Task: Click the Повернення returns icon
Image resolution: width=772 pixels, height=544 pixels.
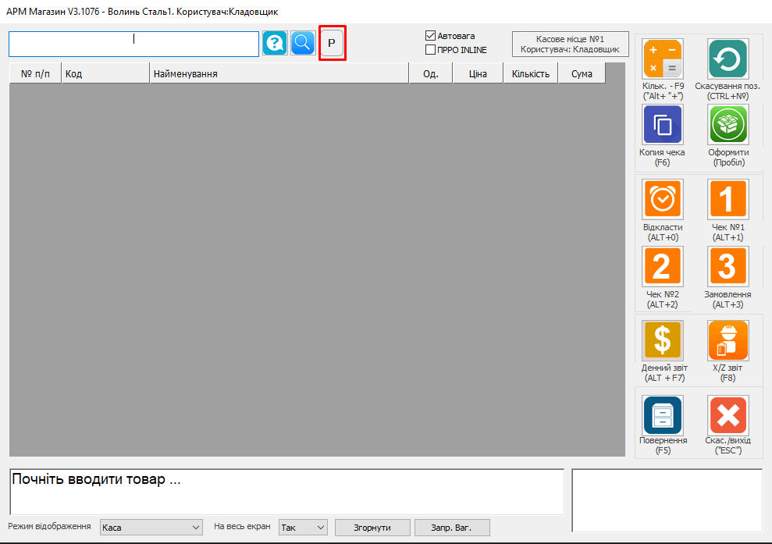Action: pos(662,415)
